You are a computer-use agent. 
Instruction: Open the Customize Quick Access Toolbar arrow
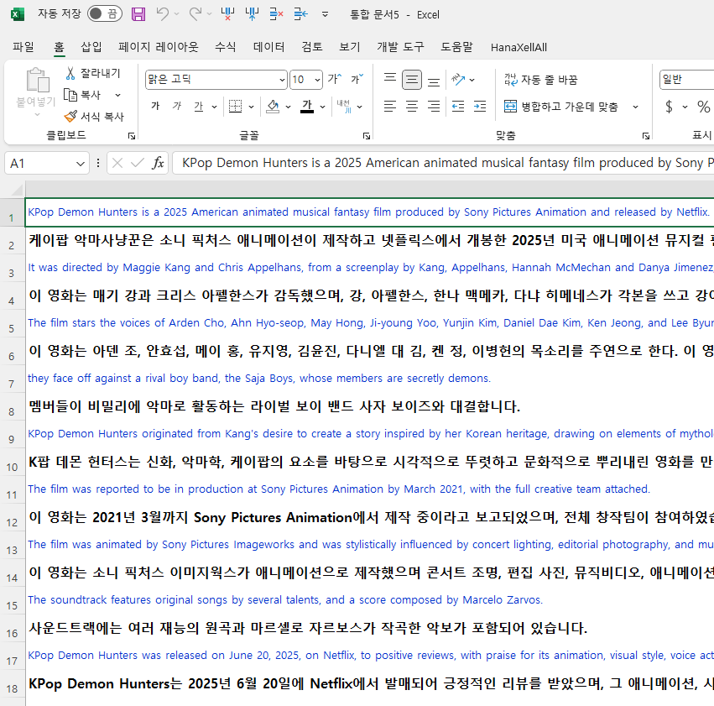pyautogui.click(x=326, y=14)
